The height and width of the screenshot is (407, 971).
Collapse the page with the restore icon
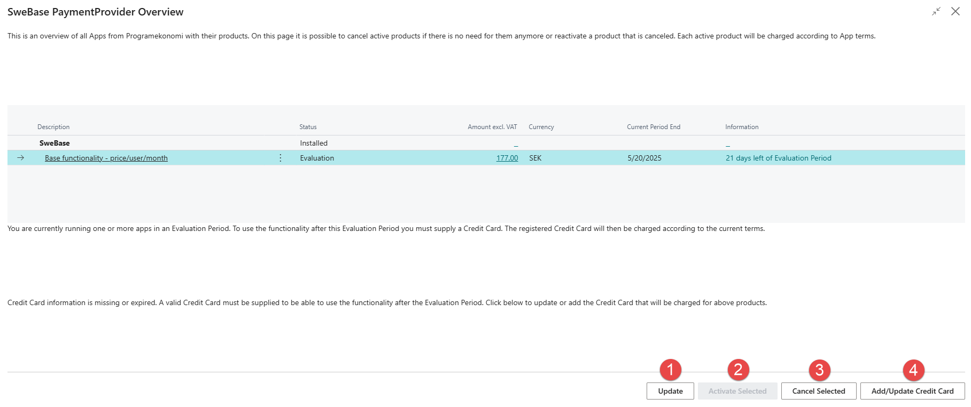(936, 11)
